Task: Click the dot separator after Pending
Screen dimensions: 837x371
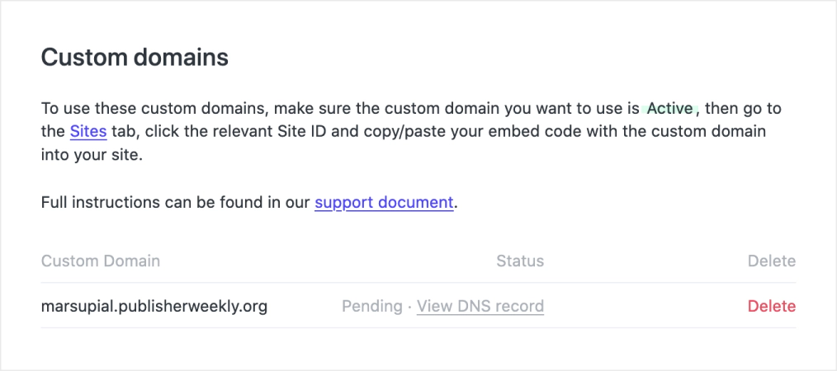Action: click(x=409, y=306)
